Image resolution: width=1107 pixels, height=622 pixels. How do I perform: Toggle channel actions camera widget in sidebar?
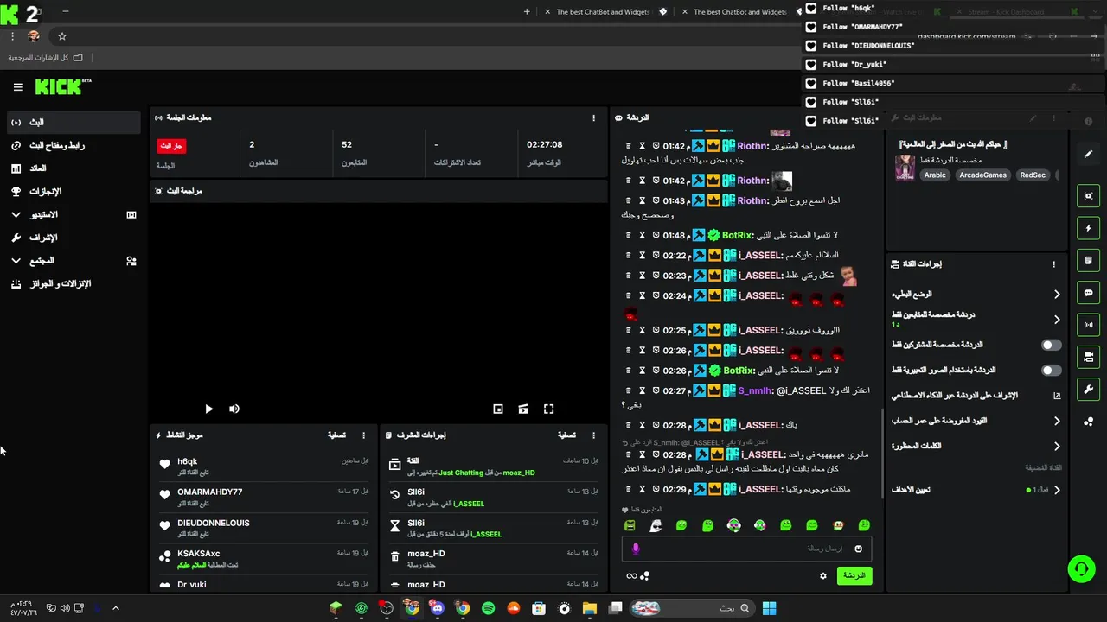tap(1089, 357)
